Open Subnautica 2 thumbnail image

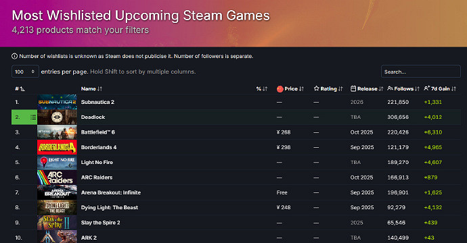coord(57,102)
